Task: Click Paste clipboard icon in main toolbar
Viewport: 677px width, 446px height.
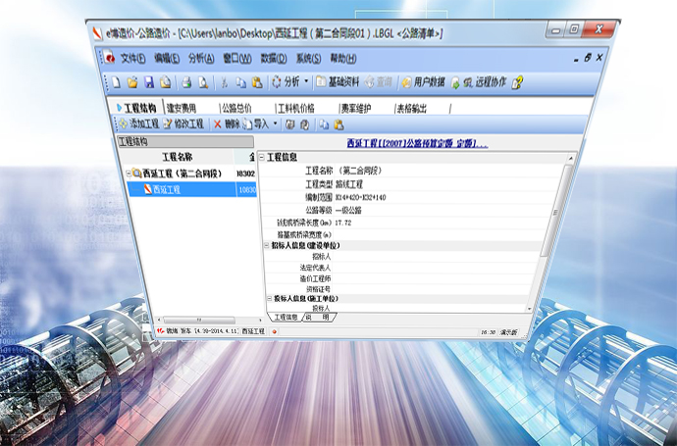Action: 257,82
